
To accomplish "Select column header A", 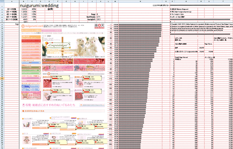I will click(11, 1).
